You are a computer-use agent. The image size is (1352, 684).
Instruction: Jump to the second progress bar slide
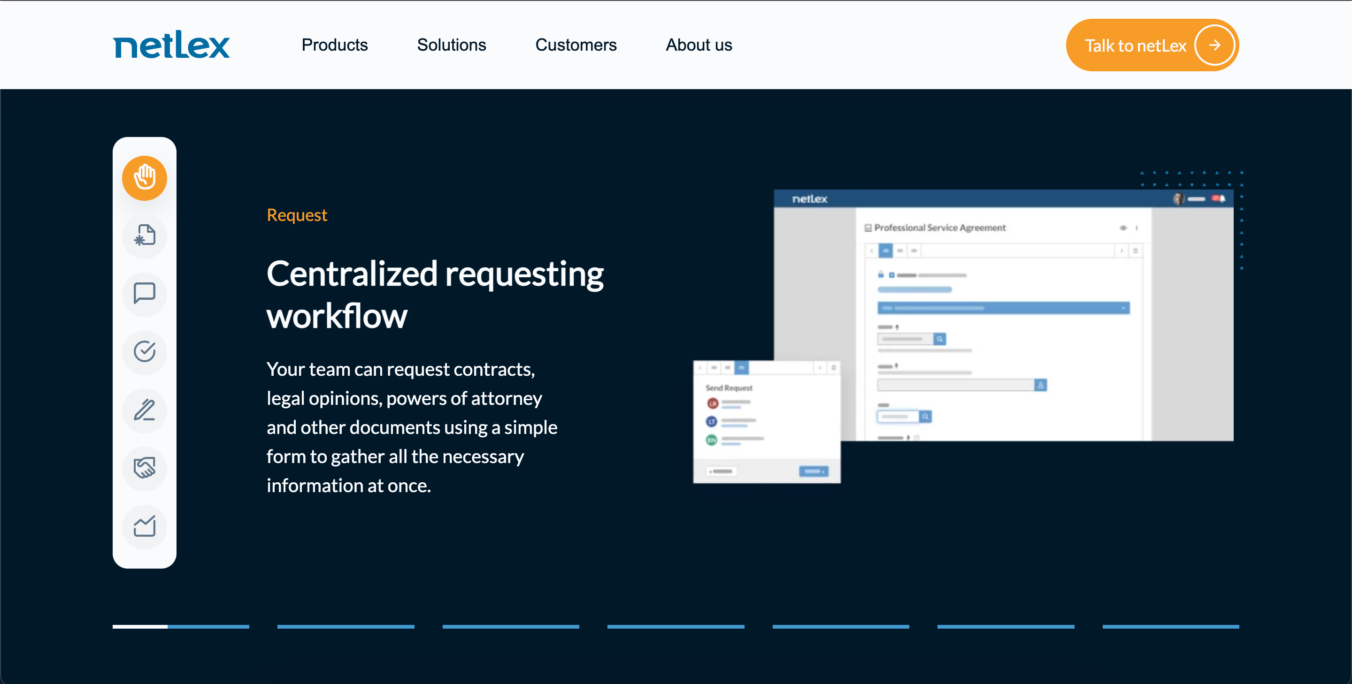click(x=346, y=626)
